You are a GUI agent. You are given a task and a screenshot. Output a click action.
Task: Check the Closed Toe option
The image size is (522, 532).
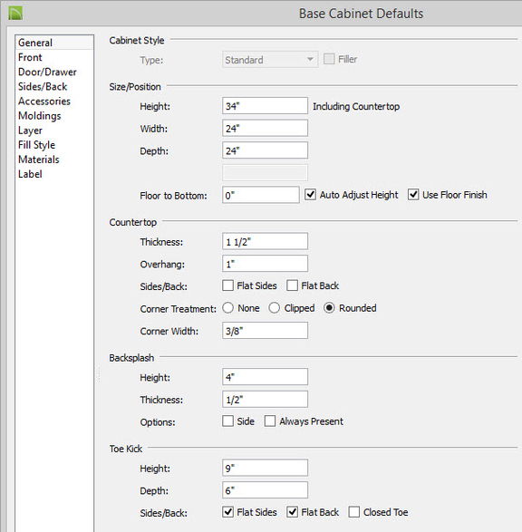click(353, 512)
